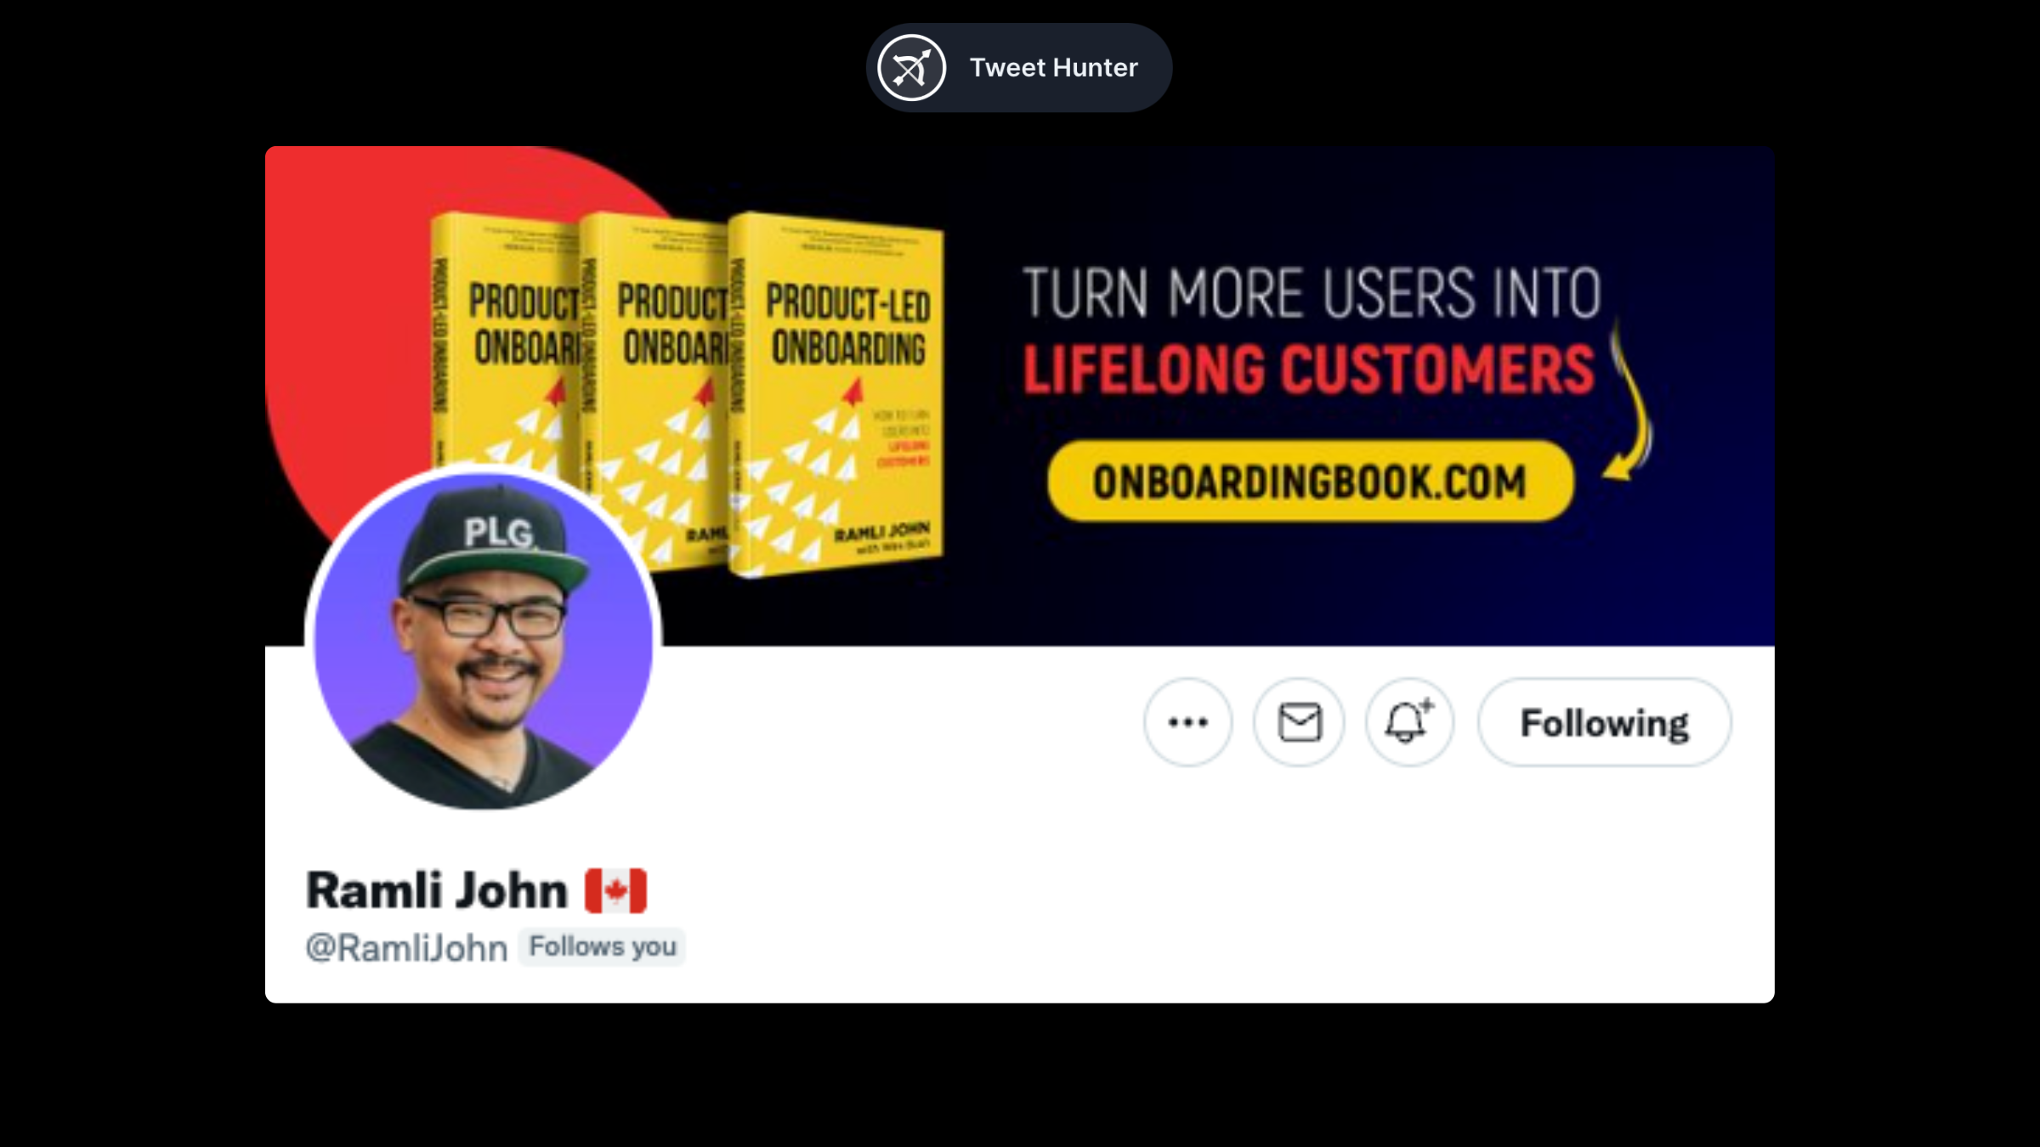The image size is (2040, 1147).
Task: Click the LIFELONG CUSTOMERS red headline
Action: 1309,370
